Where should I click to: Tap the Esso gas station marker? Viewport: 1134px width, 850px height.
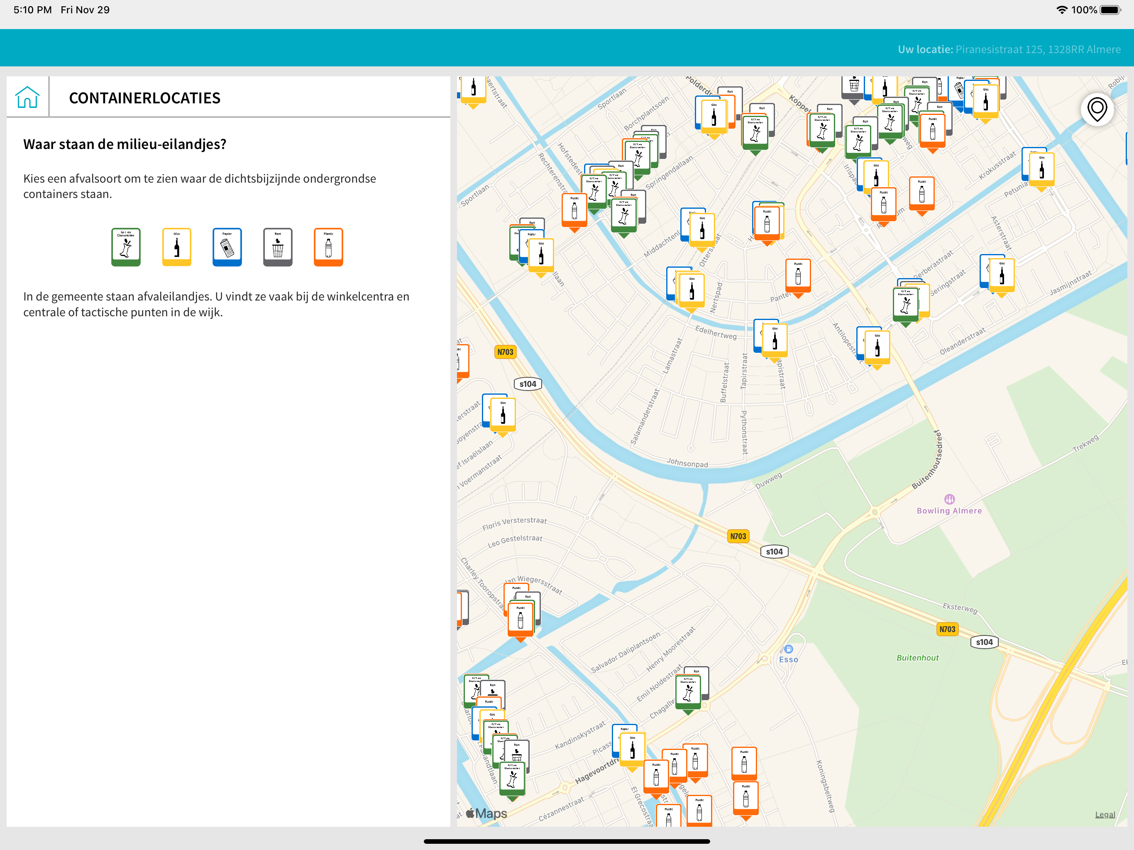point(789,650)
